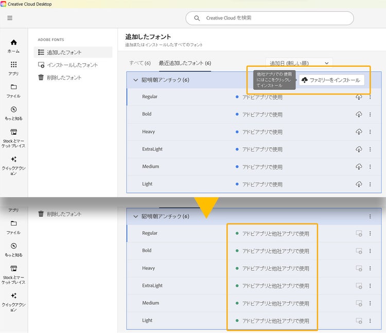Switch to すべて (6) tab
This screenshot has width=386, height=333.
(x=140, y=63)
